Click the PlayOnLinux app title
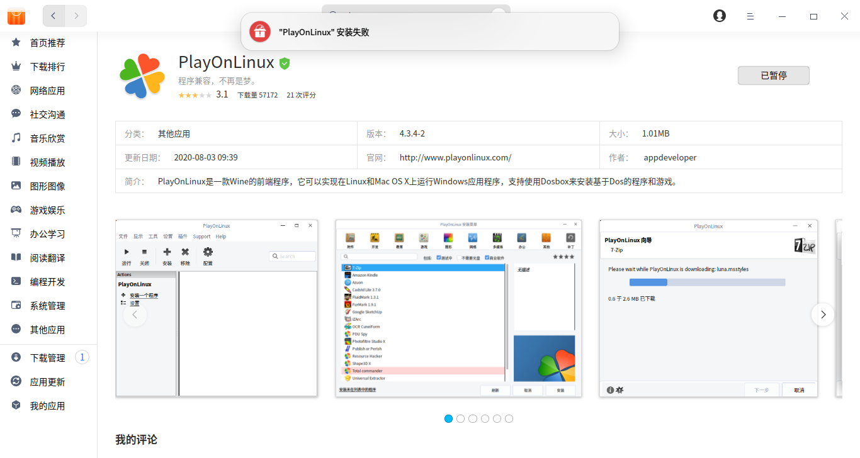 [227, 62]
